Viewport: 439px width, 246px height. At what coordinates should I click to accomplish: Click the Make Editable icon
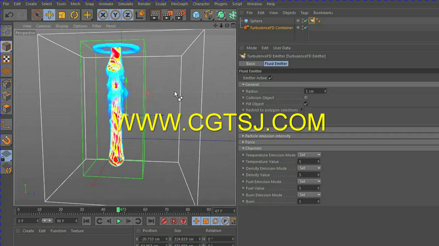[x=6, y=31]
